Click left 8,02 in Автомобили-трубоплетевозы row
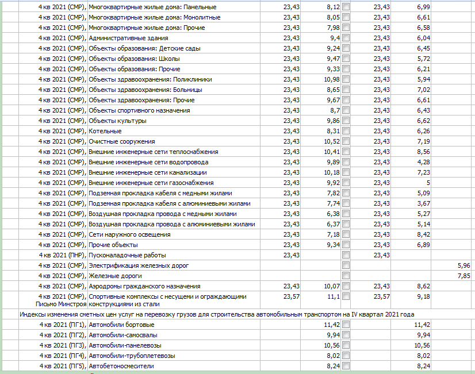The height and width of the screenshot is (374, 475). tap(334, 356)
